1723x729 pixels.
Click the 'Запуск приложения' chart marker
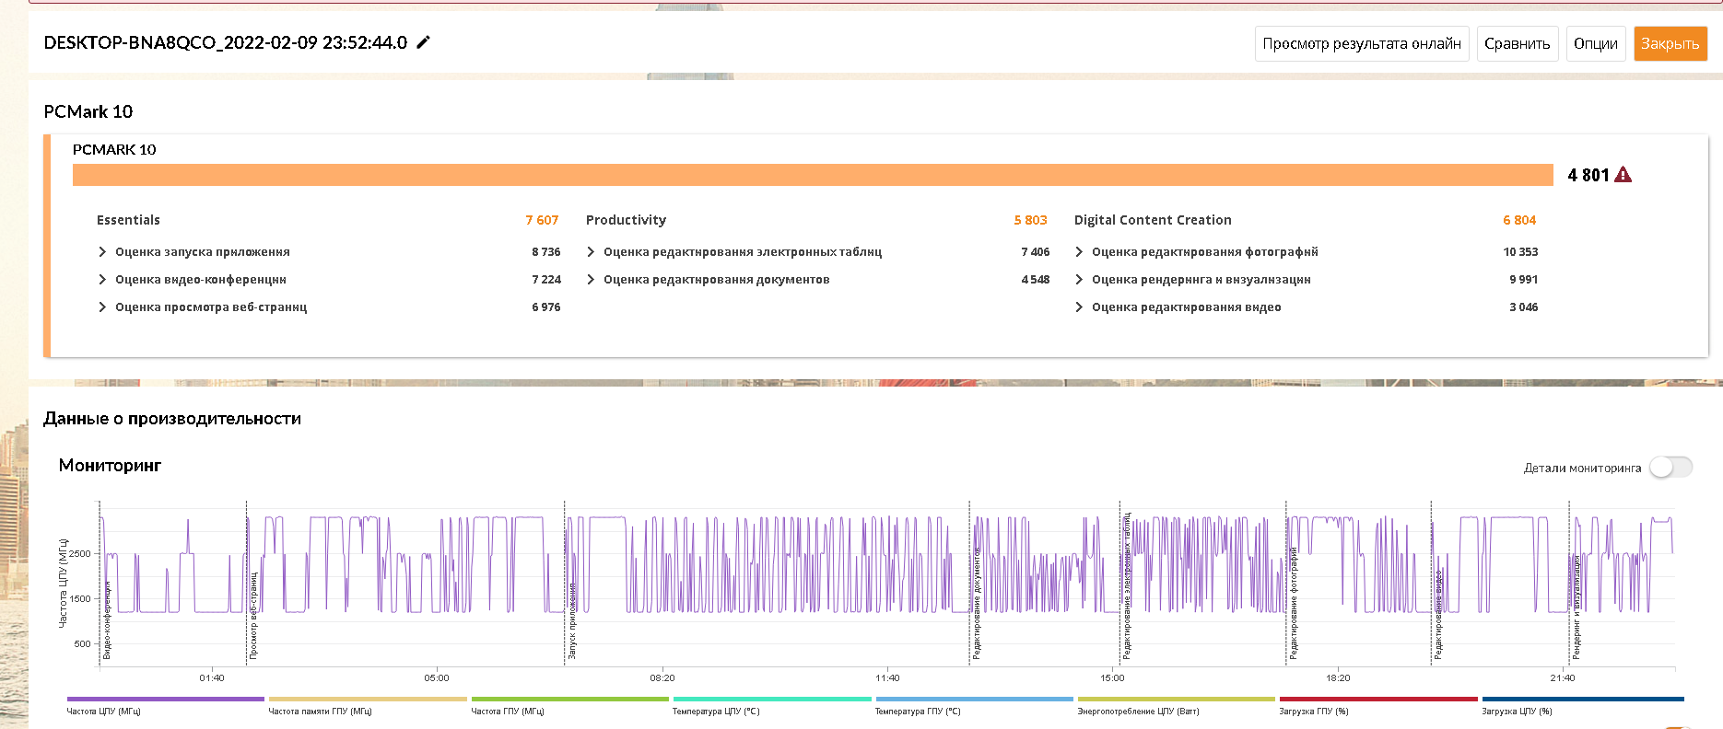[572, 620]
